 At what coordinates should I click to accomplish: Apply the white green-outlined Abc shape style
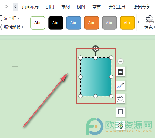[38, 23]
